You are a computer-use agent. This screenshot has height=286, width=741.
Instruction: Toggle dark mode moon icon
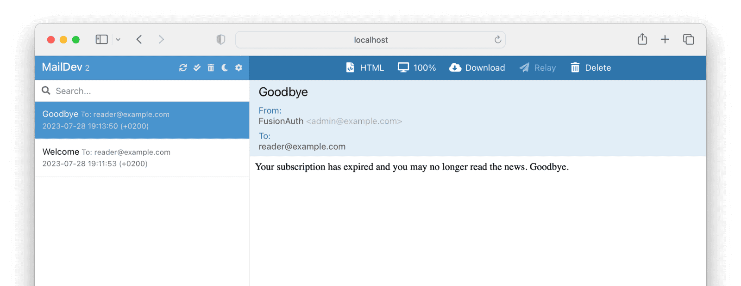click(x=225, y=68)
